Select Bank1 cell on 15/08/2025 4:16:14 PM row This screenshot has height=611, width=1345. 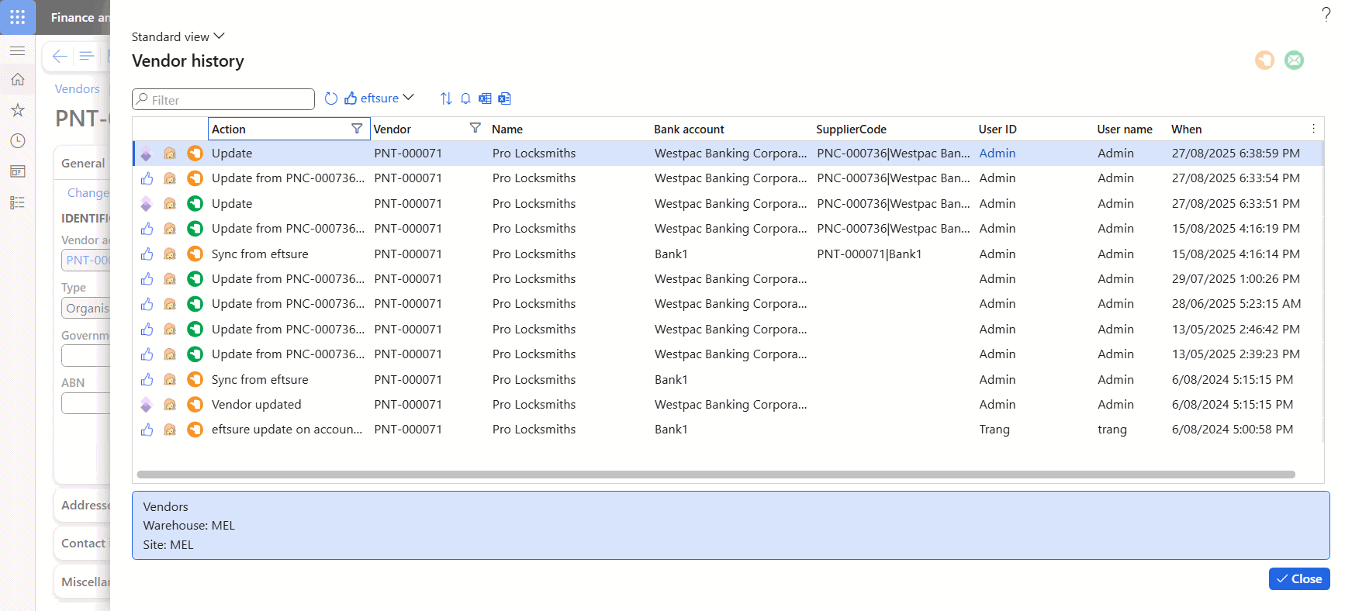671,254
